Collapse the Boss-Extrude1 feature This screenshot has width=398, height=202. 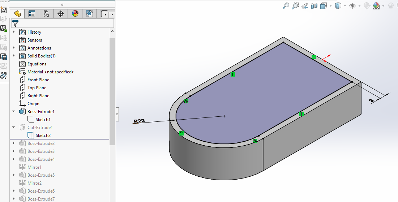pos(14,112)
